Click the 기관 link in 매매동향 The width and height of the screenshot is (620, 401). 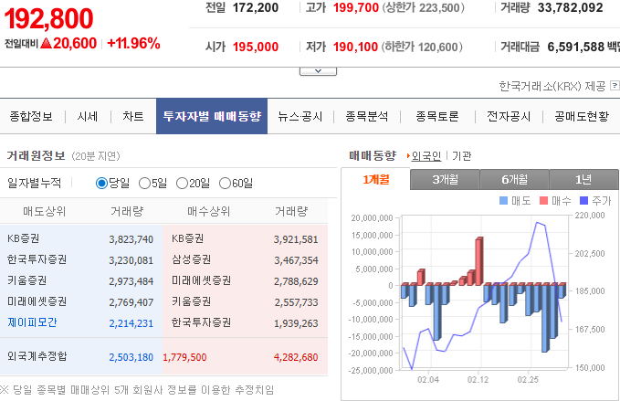pos(462,156)
